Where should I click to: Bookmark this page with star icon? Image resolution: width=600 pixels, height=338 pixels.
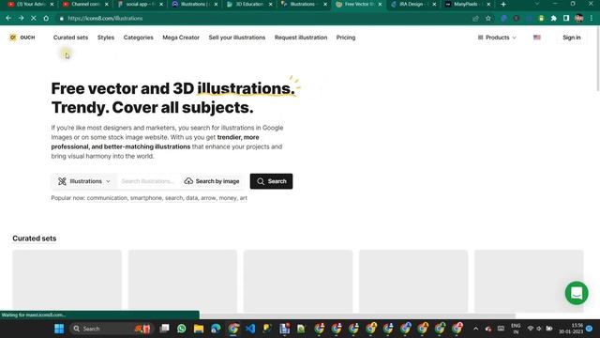coord(487,18)
